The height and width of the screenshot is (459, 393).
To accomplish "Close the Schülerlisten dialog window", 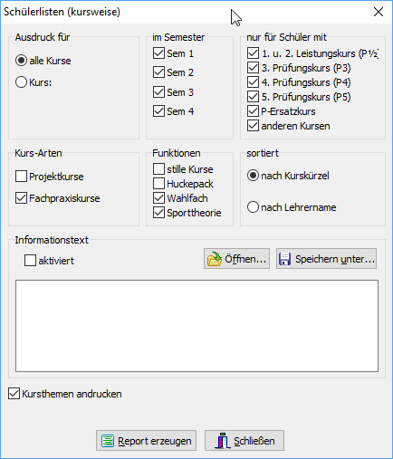I will tap(379, 12).
